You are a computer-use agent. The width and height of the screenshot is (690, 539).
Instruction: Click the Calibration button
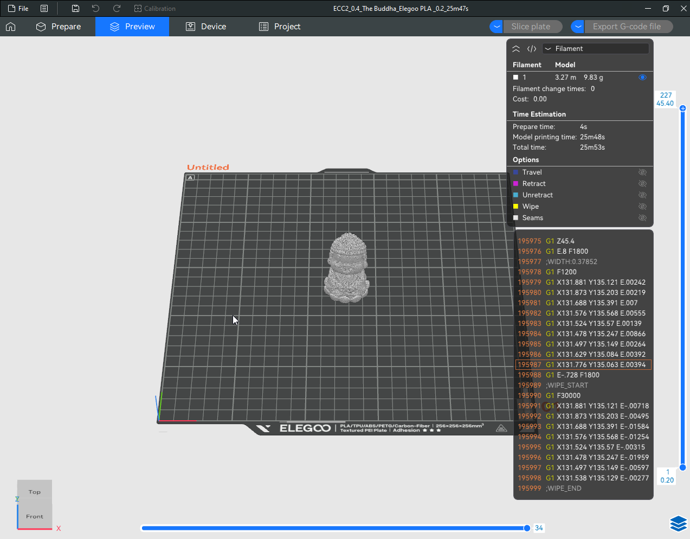(x=154, y=9)
